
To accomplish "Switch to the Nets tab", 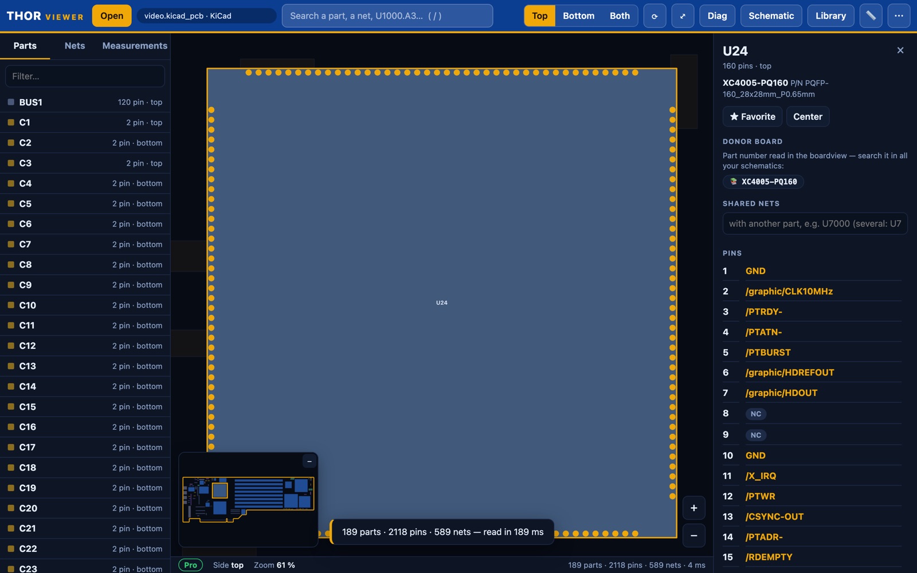I will (x=75, y=46).
